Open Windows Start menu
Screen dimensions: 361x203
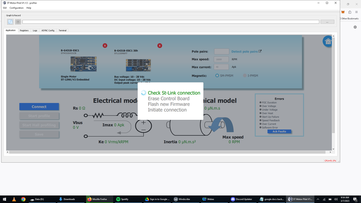tap(4, 199)
